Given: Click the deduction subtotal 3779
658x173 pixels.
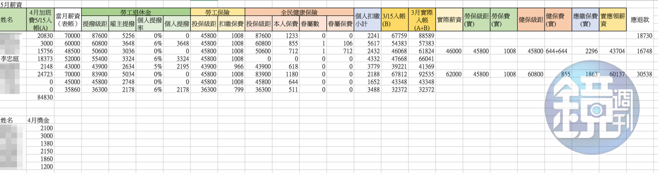Looking at the screenshot, I should [x=367, y=66].
